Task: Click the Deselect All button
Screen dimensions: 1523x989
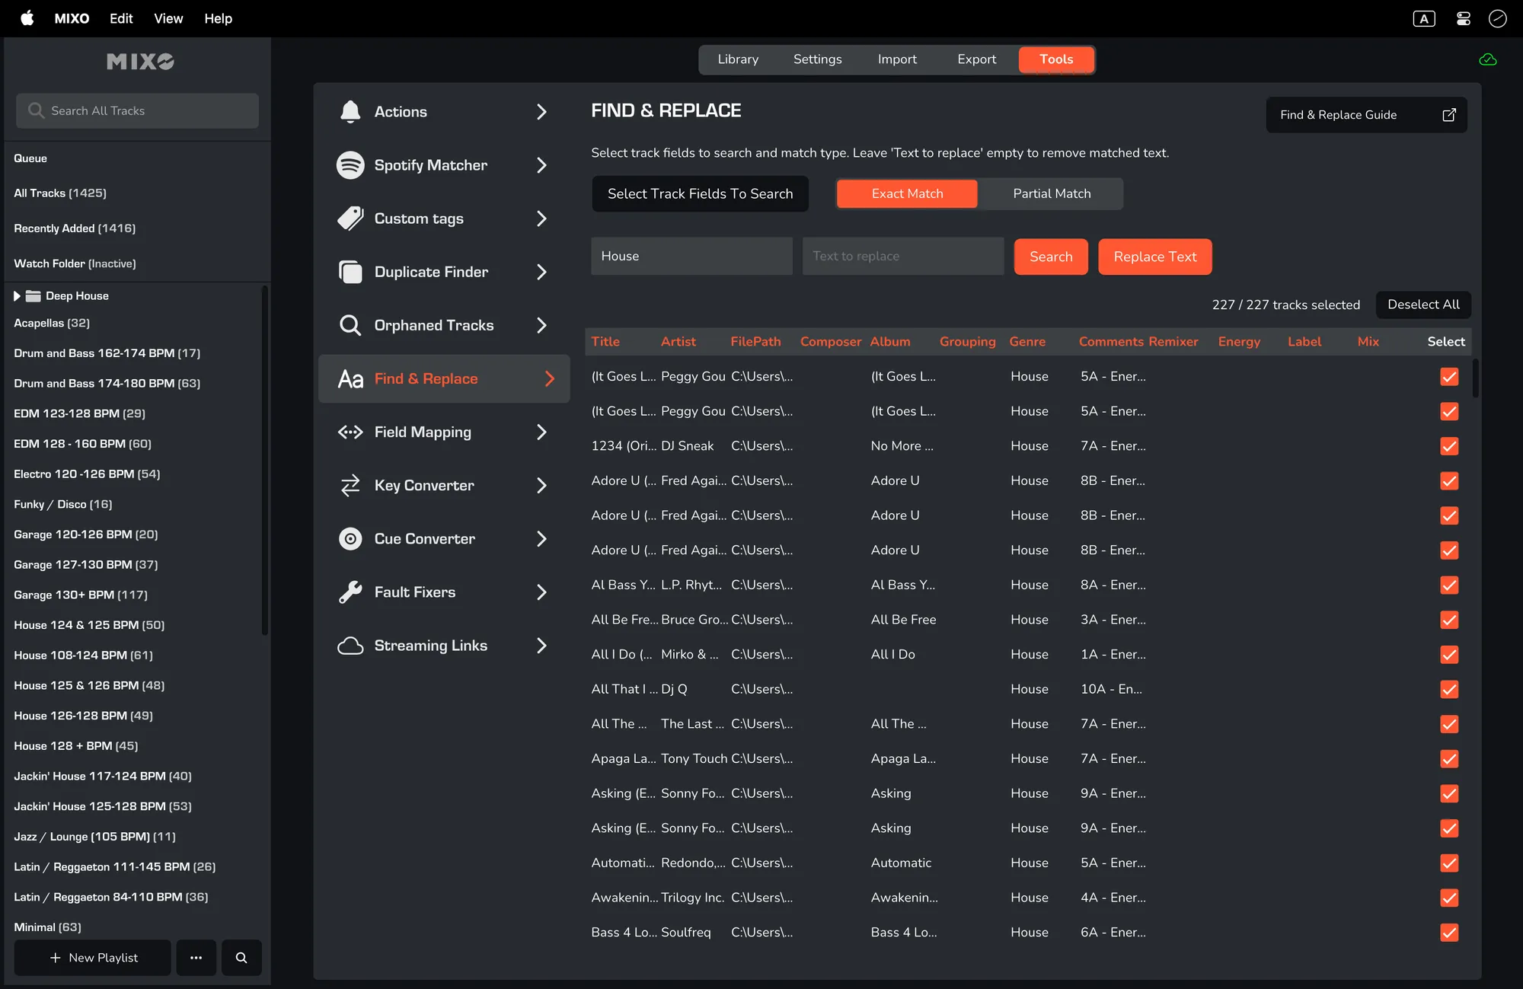Action: click(x=1422, y=305)
